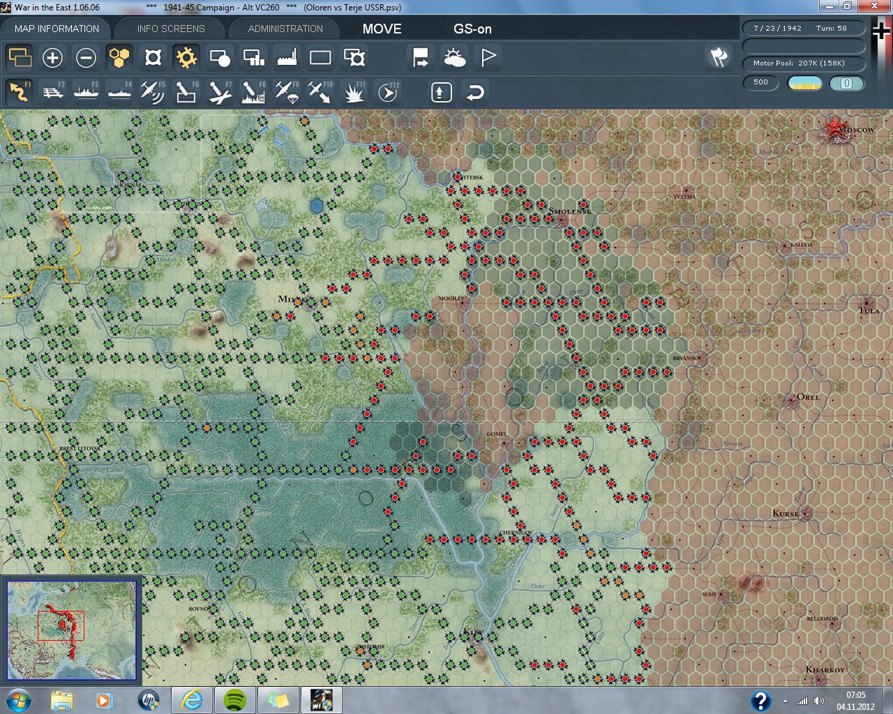893x714 pixels.
Task: Undo the last move
Action: (475, 92)
